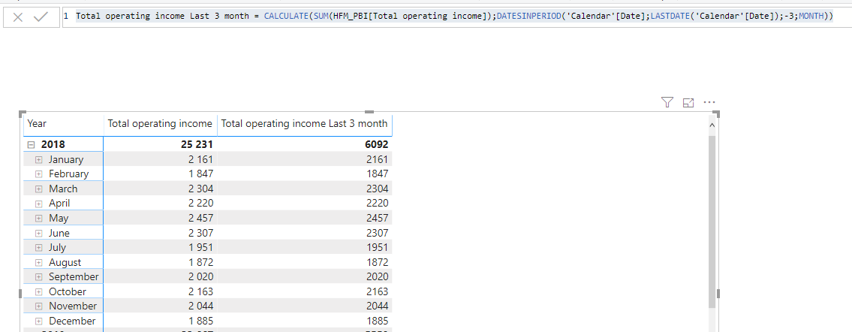Commit the formula with checkmark icon
Image resolution: width=852 pixels, height=332 pixels.
(41, 17)
